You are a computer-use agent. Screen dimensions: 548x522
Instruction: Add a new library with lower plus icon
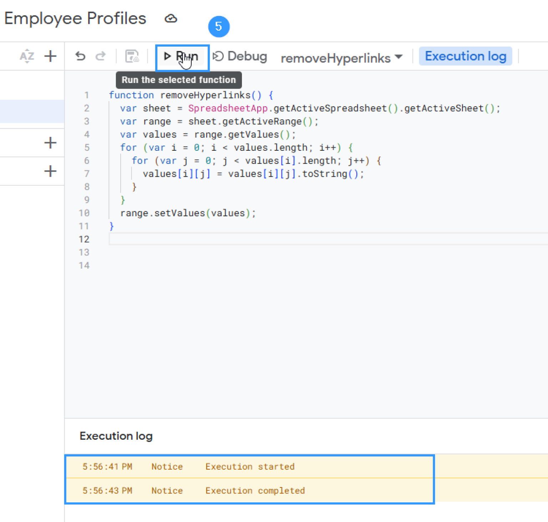(x=50, y=171)
